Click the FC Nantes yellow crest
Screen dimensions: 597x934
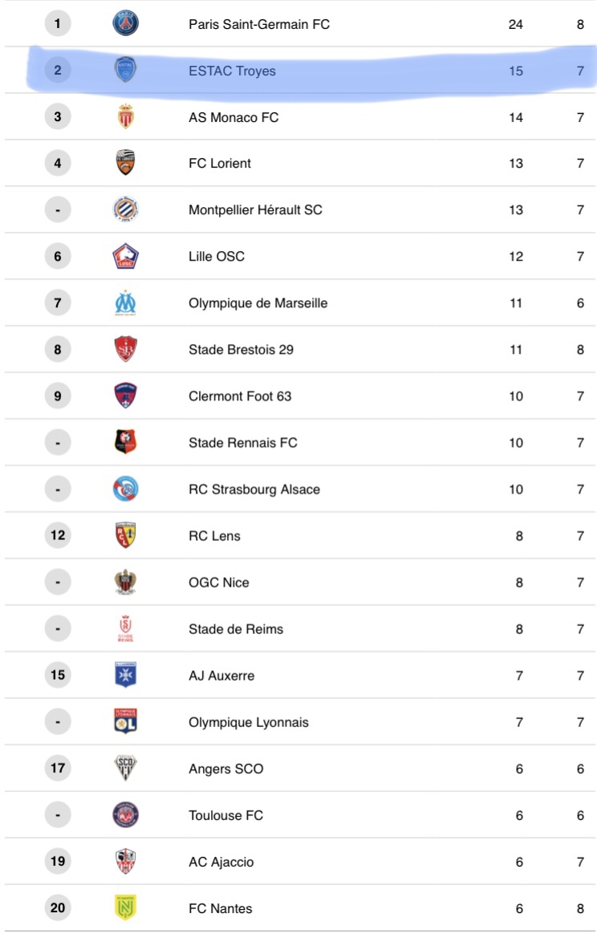tap(125, 908)
